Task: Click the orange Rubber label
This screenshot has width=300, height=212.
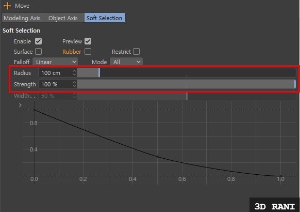Action: 72,52
